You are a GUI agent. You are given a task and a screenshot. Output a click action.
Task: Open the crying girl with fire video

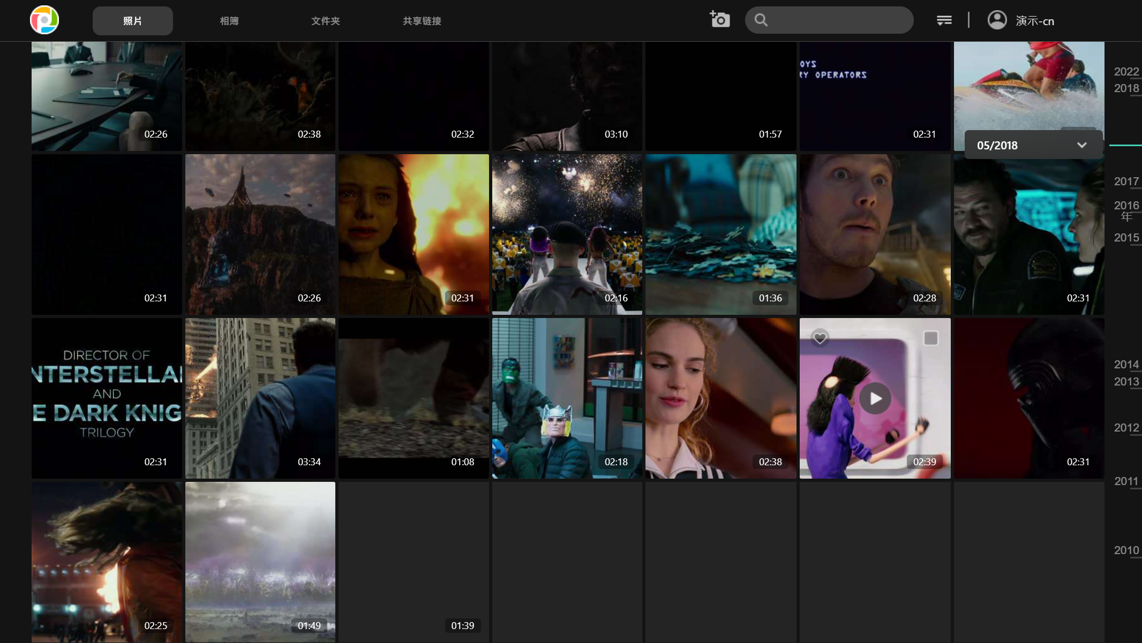tap(414, 234)
